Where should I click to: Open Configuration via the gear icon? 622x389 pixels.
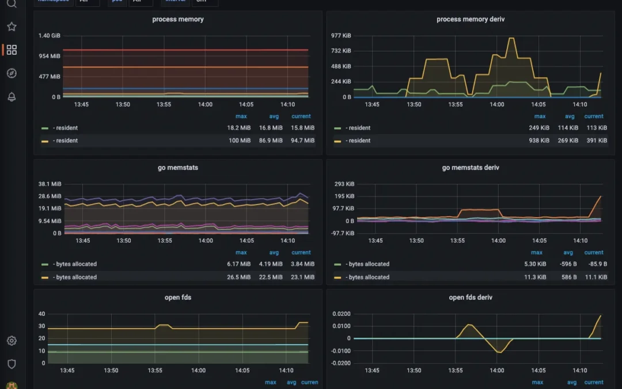(12, 341)
